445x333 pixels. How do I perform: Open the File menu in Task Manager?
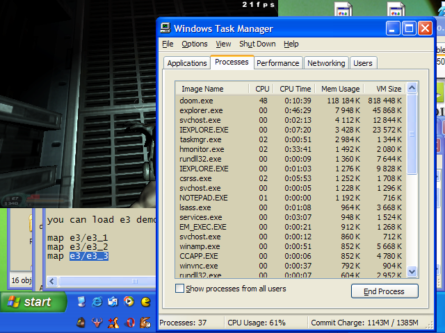168,44
